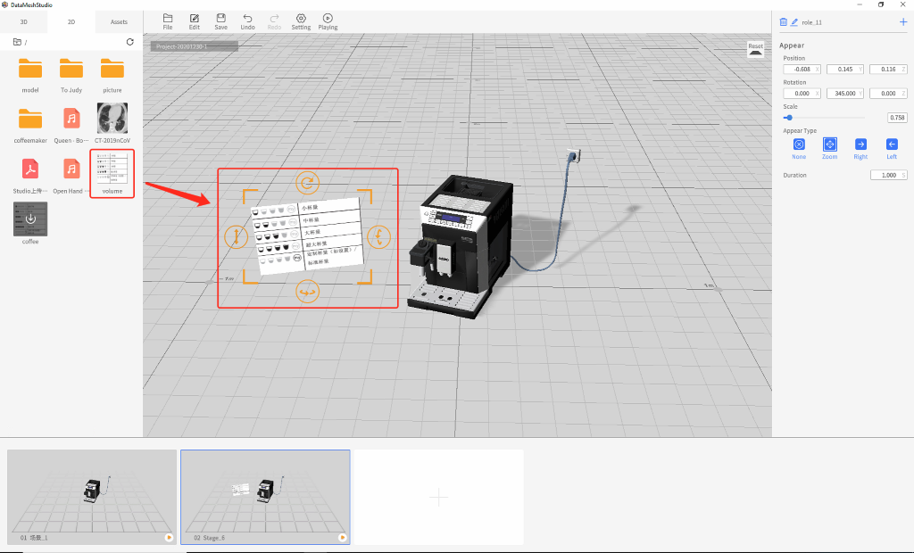Add a new action with plus icon
Image resolution: width=914 pixels, height=553 pixels.
[x=903, y=22]
